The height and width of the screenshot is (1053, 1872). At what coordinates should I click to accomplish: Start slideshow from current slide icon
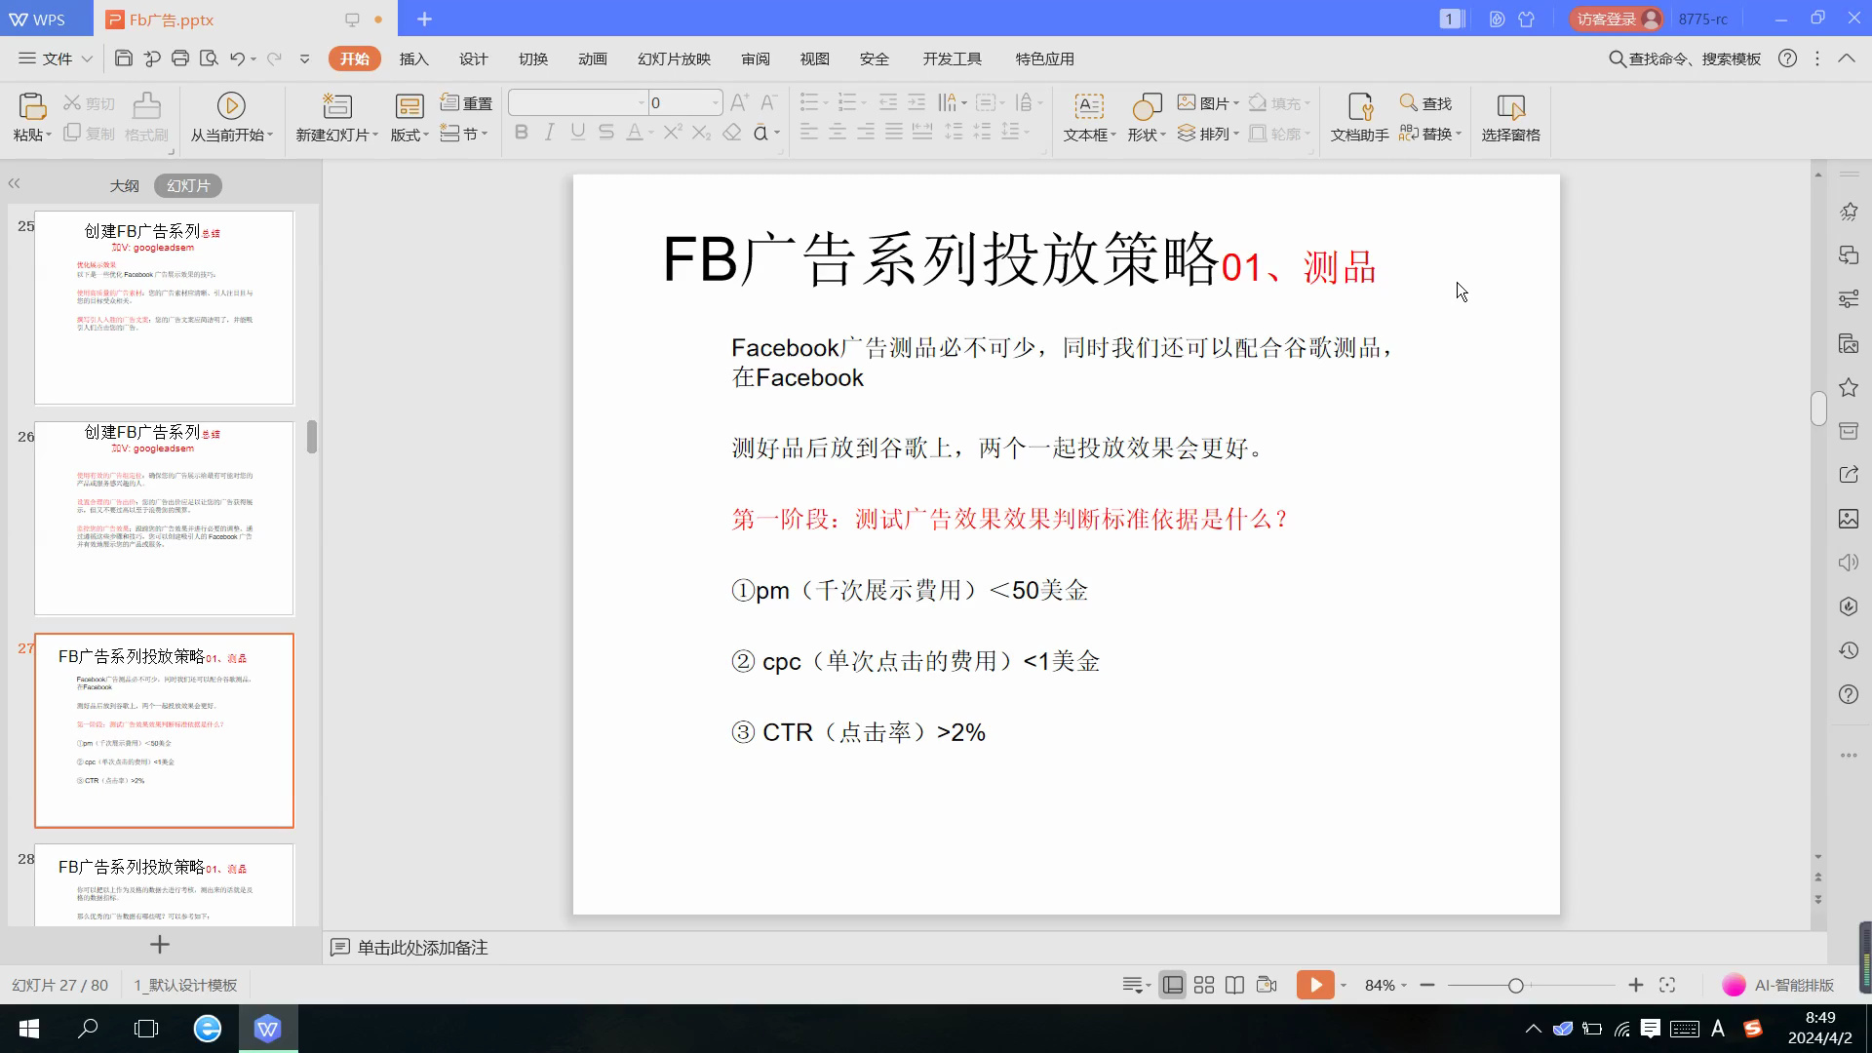(231, 105)
